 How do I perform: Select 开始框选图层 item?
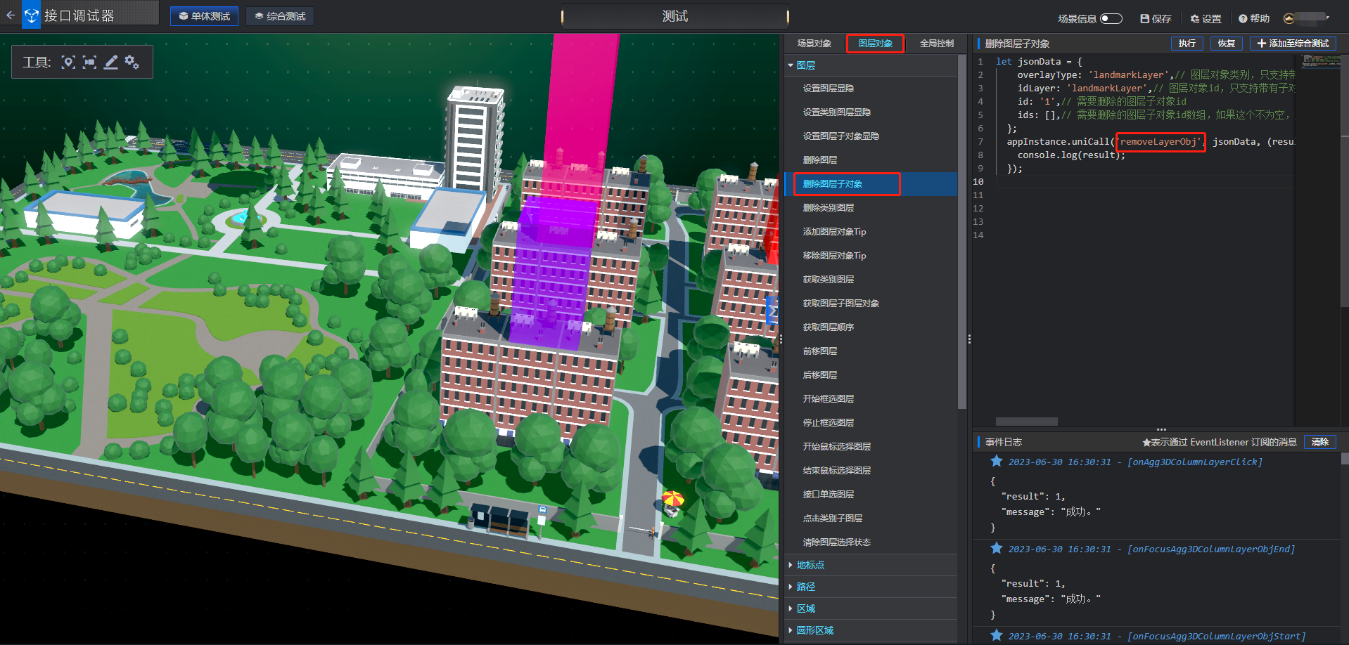coord(871,399)
